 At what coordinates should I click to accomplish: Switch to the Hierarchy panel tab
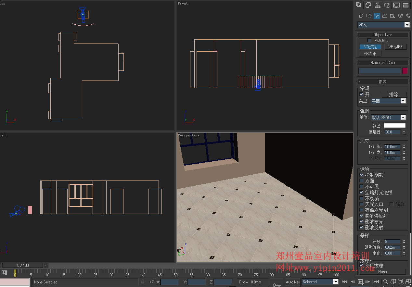coord(378,5)
